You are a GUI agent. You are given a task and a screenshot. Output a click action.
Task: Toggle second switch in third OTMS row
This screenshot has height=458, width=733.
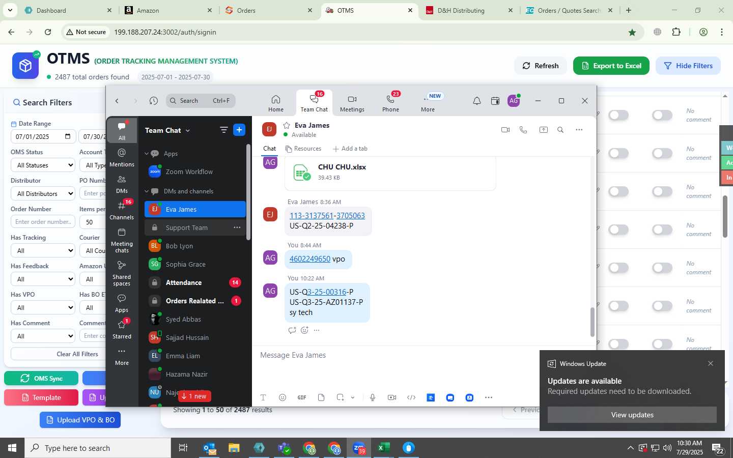[662, 191]
